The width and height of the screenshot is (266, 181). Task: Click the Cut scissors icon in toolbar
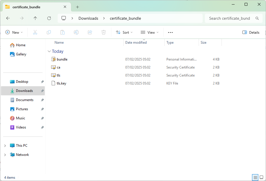tap(35, 33)
